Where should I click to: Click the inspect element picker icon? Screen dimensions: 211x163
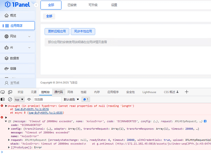[3, 92]
